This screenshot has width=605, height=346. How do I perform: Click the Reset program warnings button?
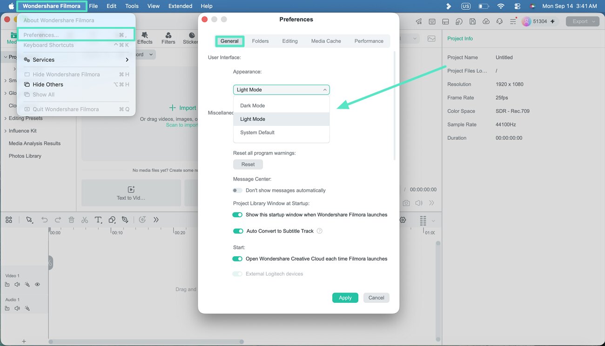[248, 164]
